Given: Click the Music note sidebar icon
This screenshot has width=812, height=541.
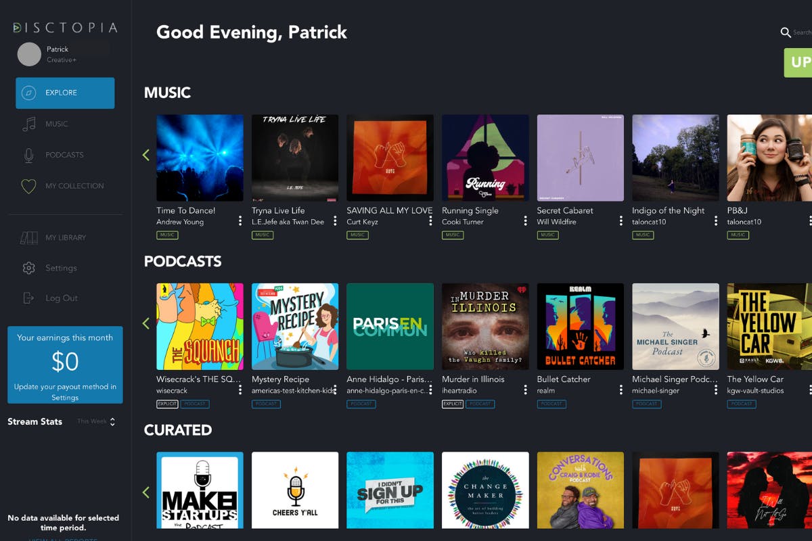Looking at the screenshot, I should (28, 124).
